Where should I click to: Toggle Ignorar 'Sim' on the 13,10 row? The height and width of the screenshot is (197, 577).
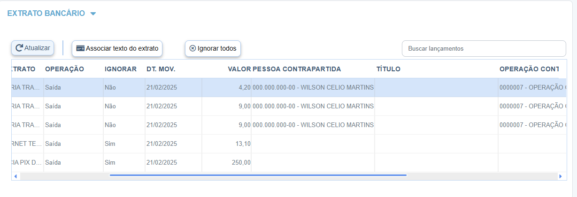110,144
